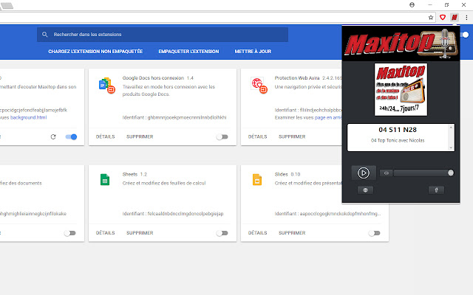This screenshot has height=295, width=473.
Task: Click SUPPRIMER for Google Docs hors connexion
Action: [x=140, y=136]
